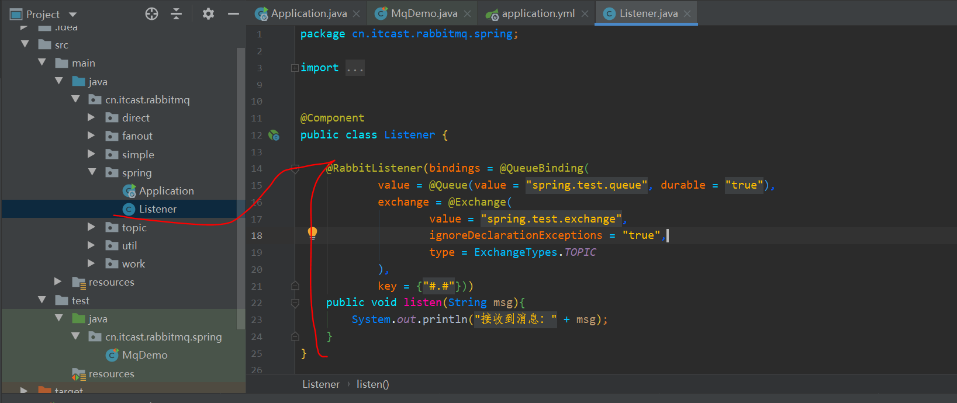The width and height of the screenshot is (957, 403).
Task: Expand the util package
Action: (x=91, y=245)
